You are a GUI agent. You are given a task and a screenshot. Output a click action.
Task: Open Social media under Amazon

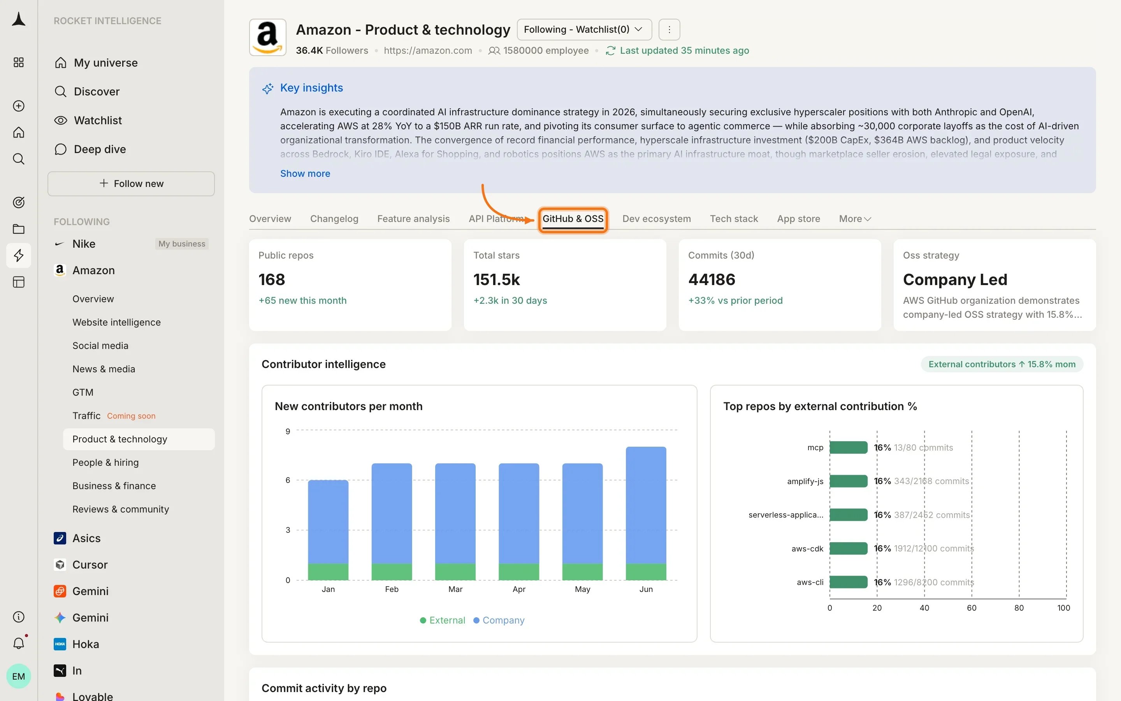tap(100, 345)
